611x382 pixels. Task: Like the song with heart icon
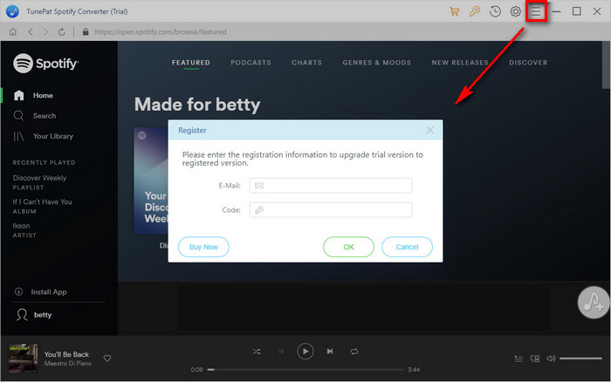(x=107, y=358)
